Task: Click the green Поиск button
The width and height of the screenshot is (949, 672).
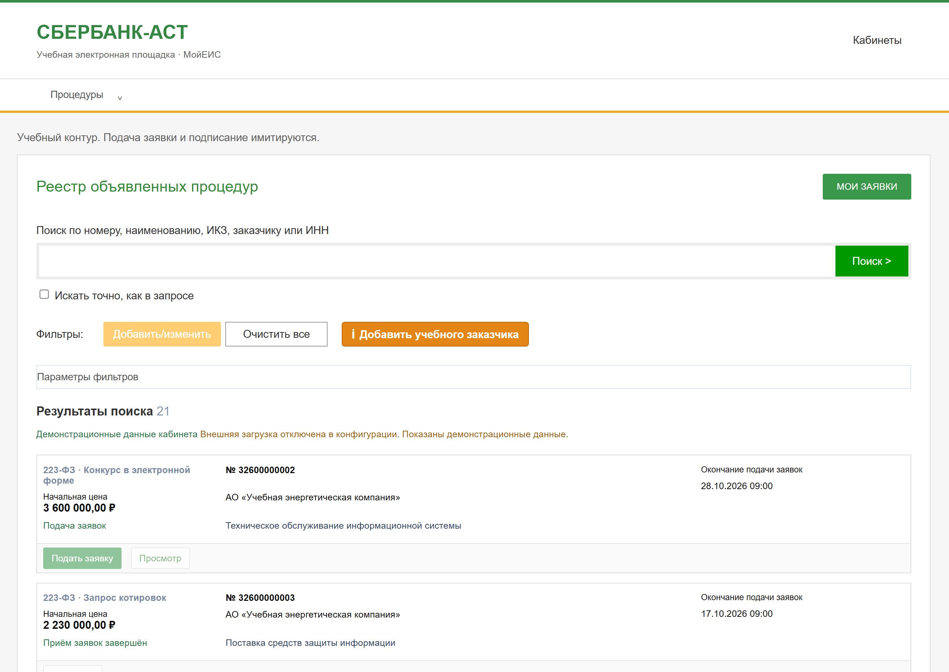Action: 872,261
